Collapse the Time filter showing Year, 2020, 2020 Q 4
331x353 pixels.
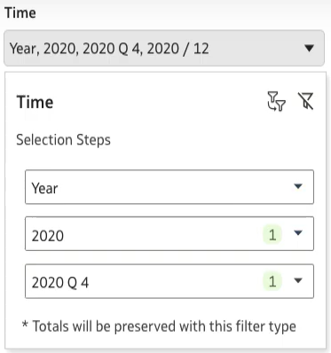164,48
